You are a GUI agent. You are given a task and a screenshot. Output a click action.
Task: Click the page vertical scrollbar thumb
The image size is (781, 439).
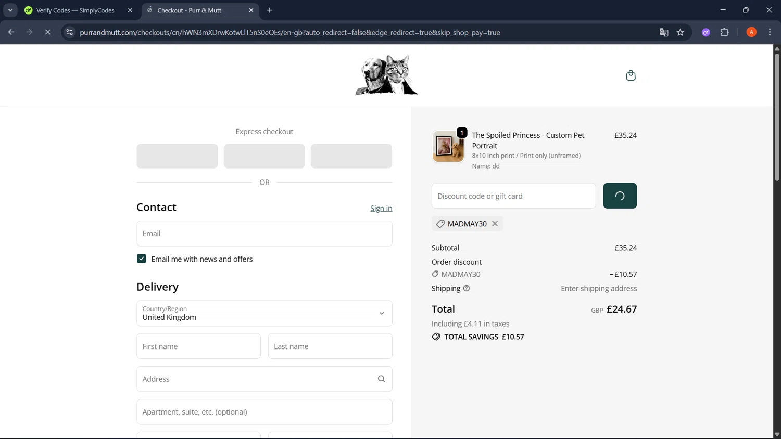click(777, 117)
